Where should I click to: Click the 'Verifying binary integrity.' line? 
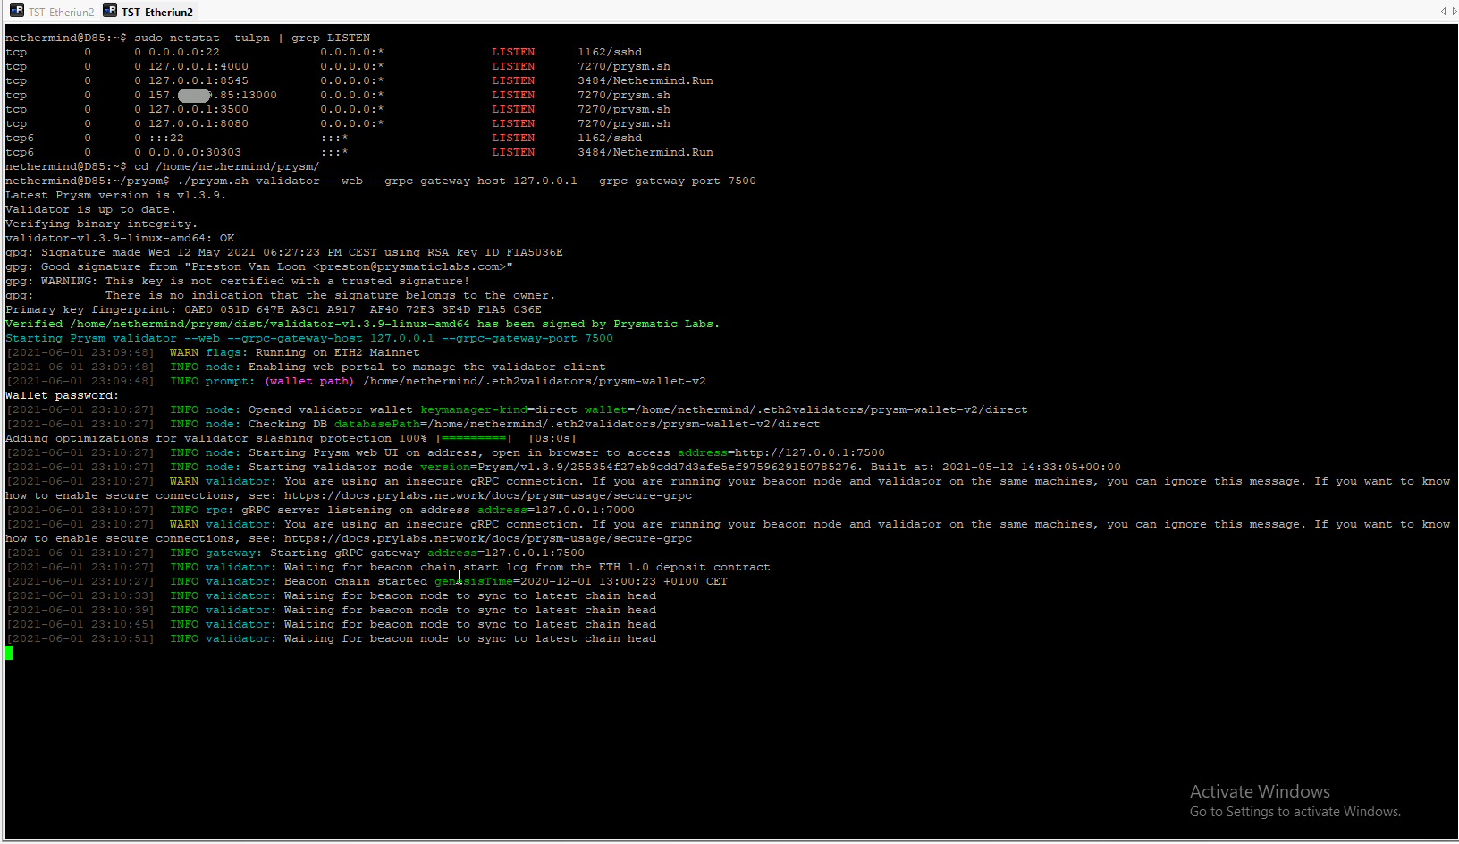tap(102, 224)
